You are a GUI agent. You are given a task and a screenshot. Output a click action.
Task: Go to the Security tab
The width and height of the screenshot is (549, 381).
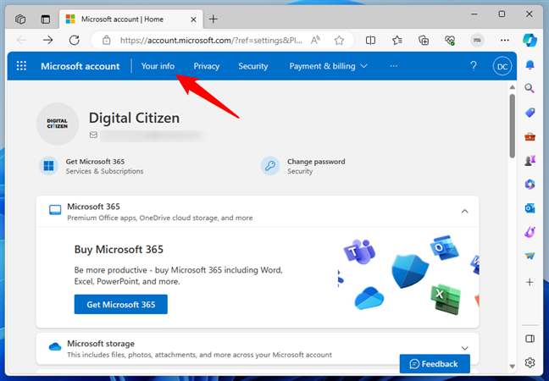[252, 66]
